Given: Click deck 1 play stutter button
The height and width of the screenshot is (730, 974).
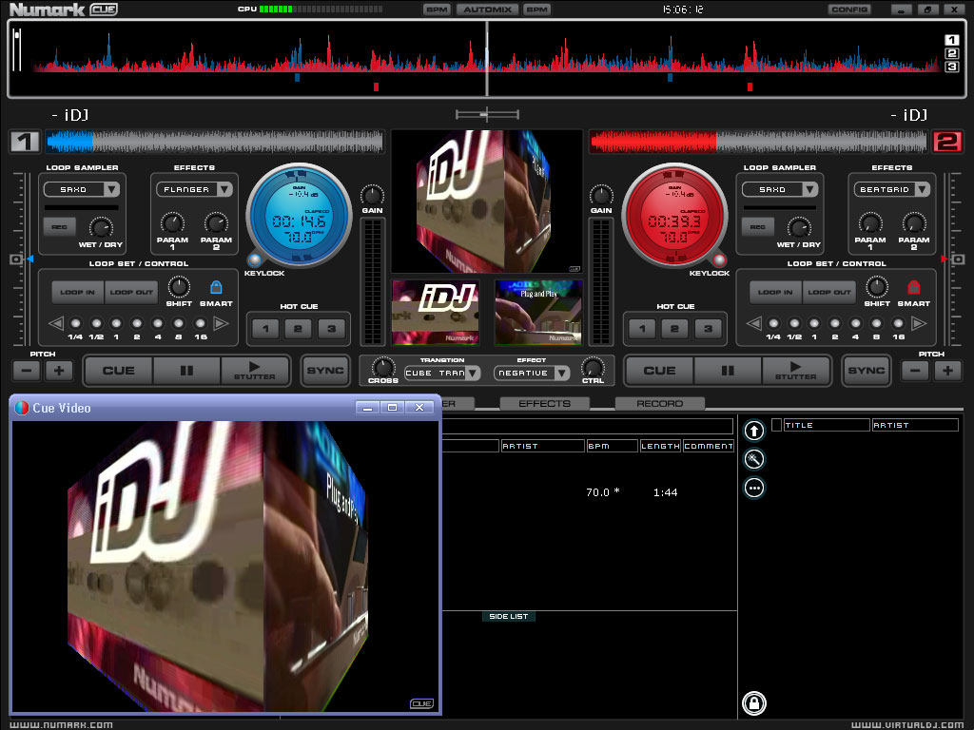Looking at the screenshot, I should click(255, 371).
